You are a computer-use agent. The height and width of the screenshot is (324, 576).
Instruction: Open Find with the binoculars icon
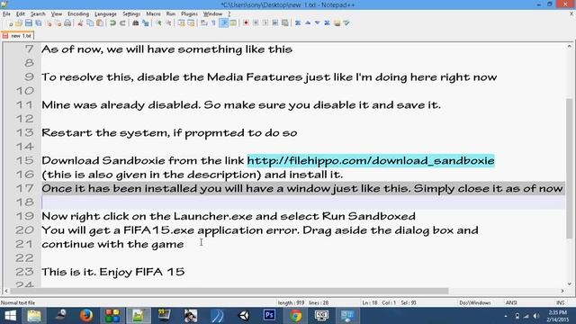[135, 23]
